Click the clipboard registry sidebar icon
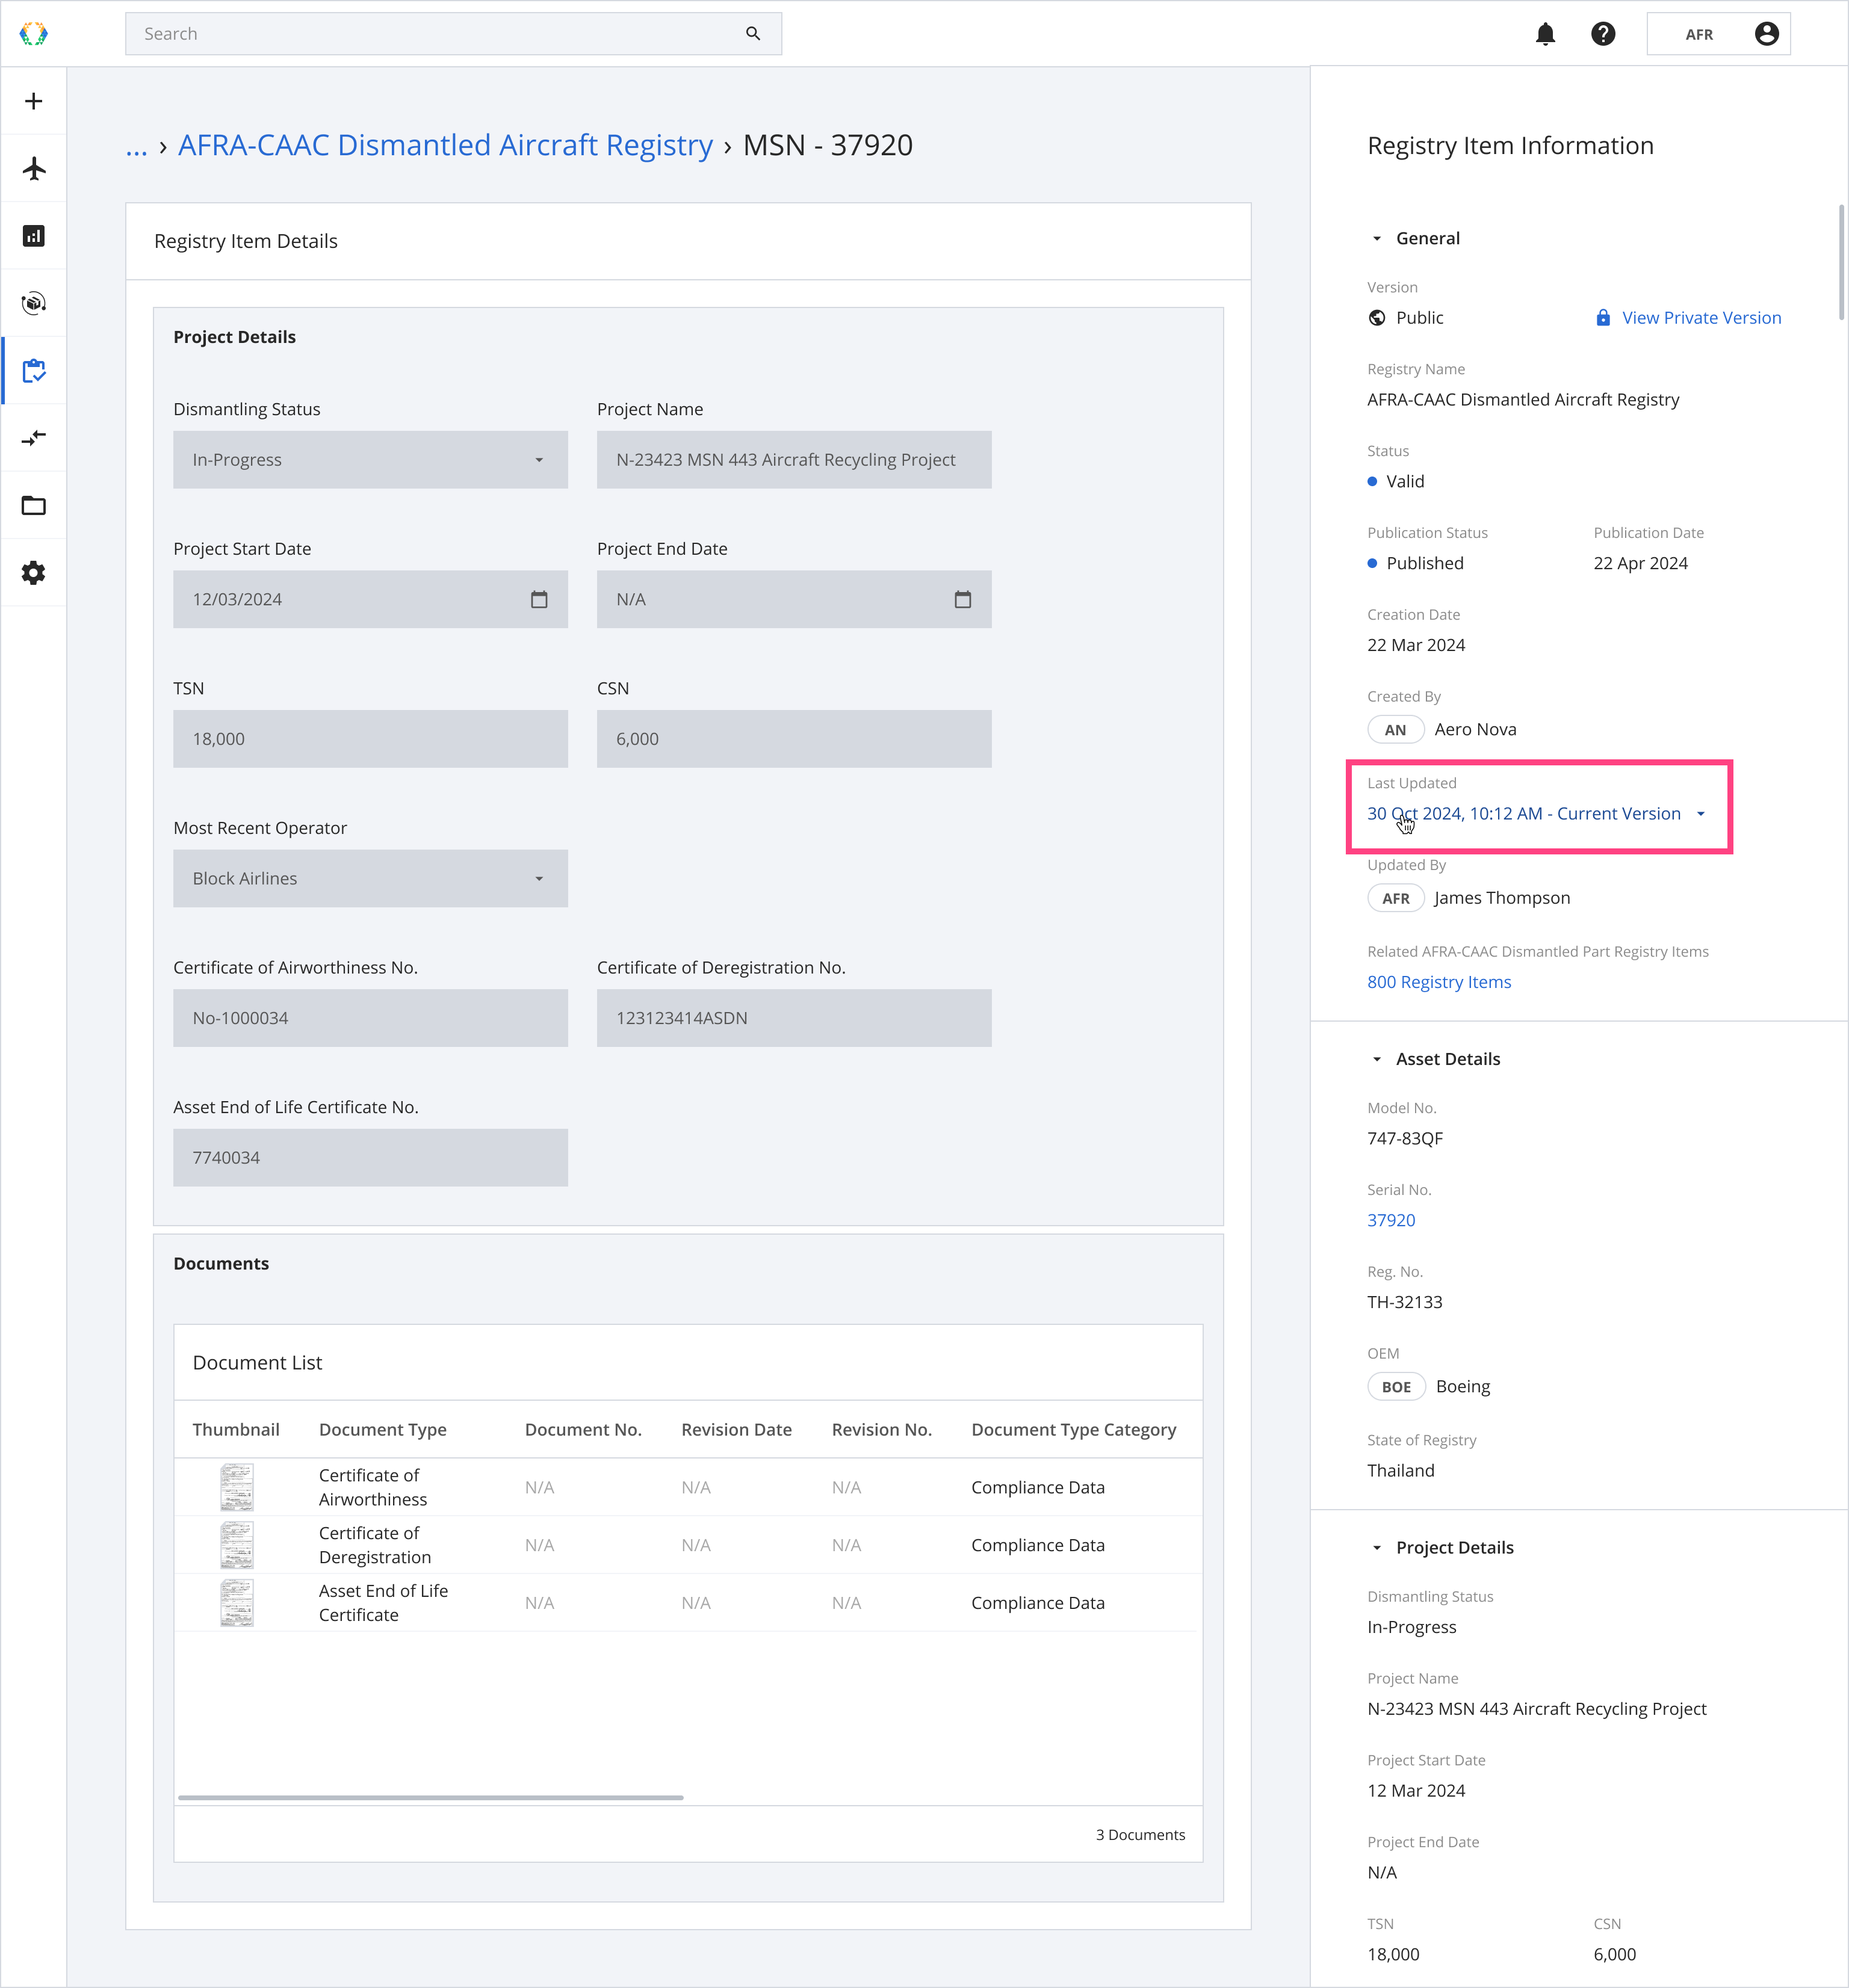The height and width of the screenshot is (1988, 1849). pyautogui.click(x=34, y=371)
